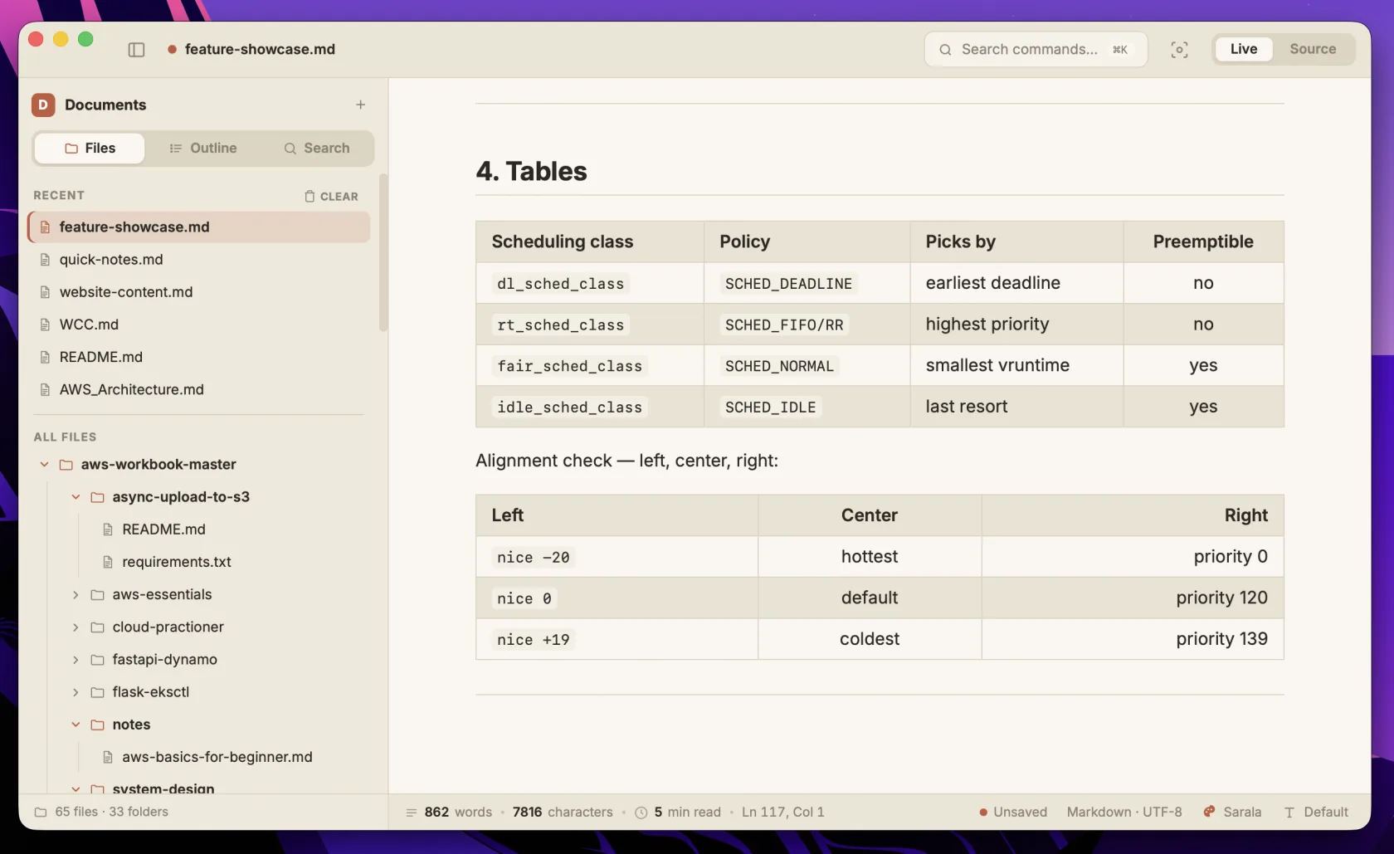Viewport: 1394px width, 854px height.
Task: Click the 862 words count
Action: coord(458,813)
